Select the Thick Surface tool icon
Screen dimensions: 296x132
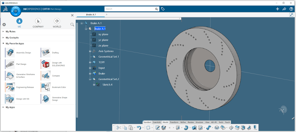231,128
